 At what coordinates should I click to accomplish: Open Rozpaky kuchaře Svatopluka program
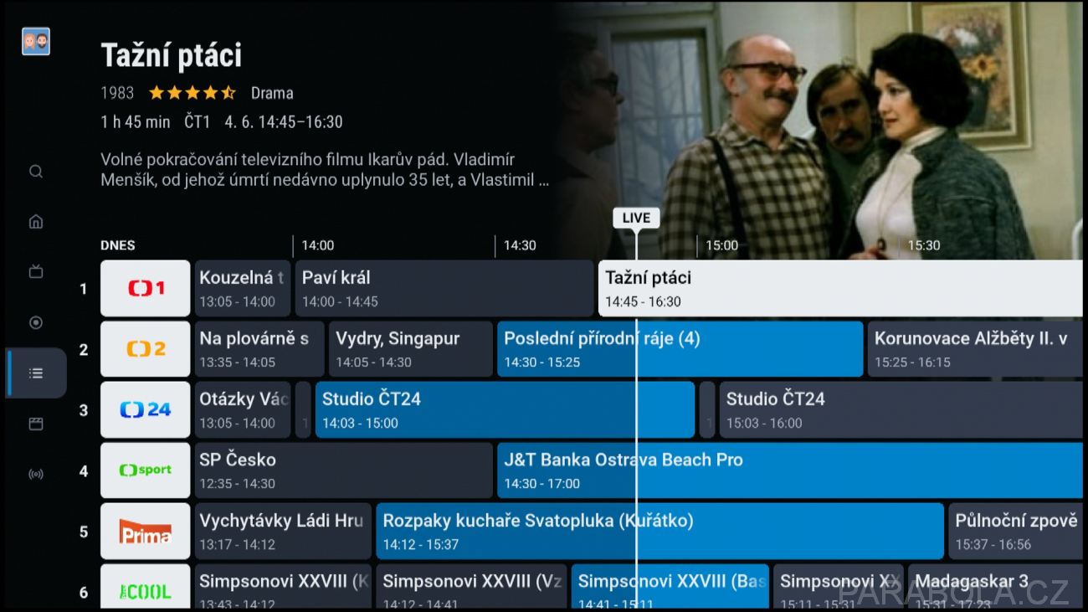click(x=660, y=531)
